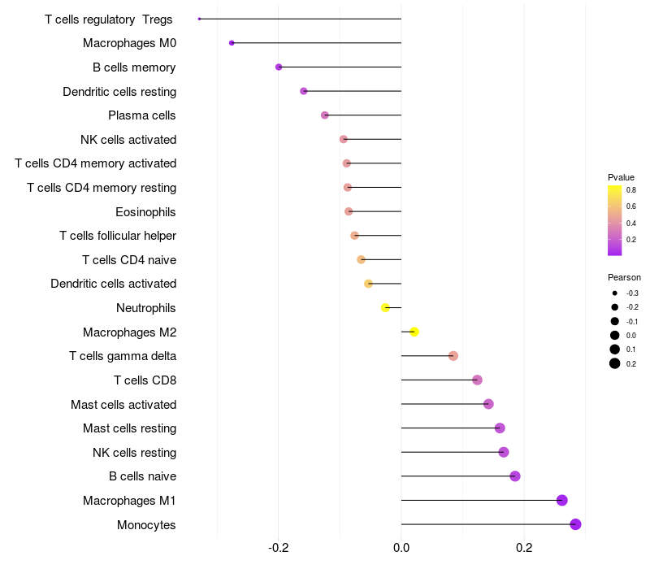Select the T cells regulatory Tregs dot
The height and width of the screenshot is (569, 650).
point(199,19)
